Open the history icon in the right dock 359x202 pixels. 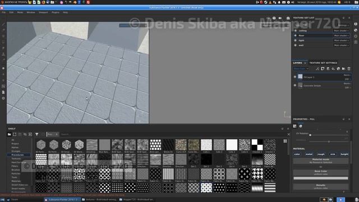pyautogui.click(x=356, y=36)
